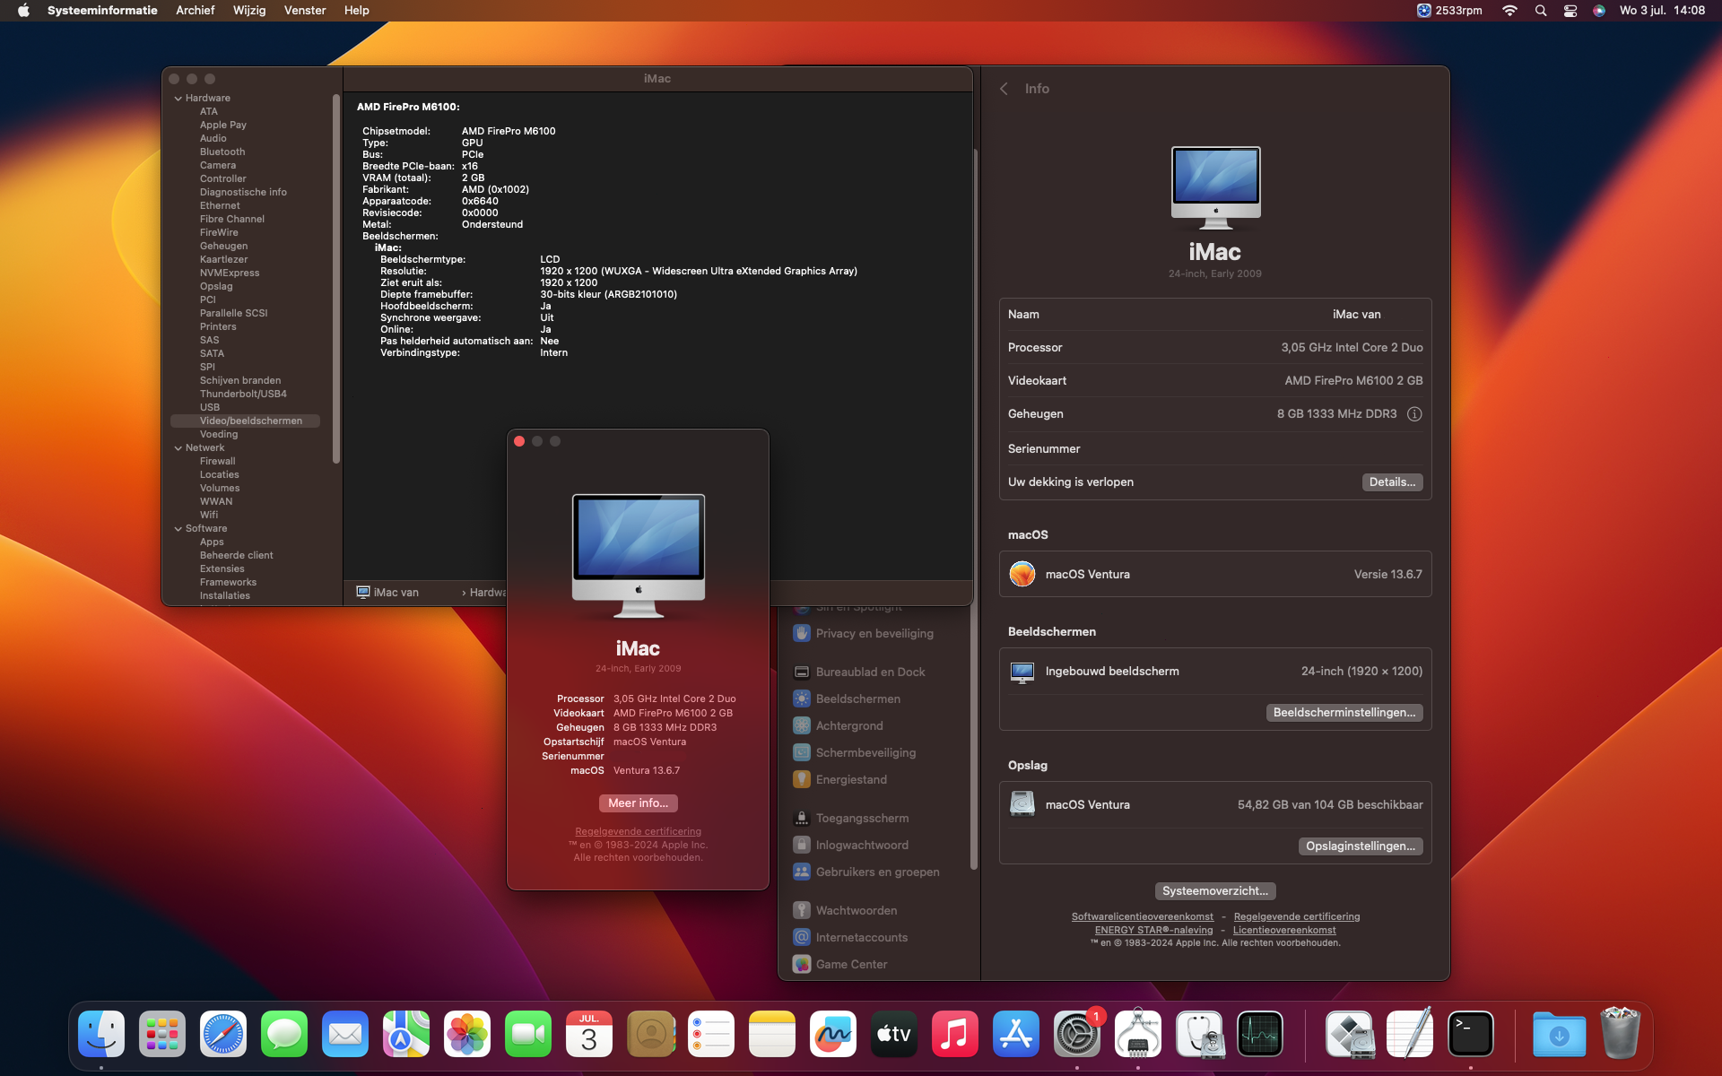Click the Meer info... button
Image resolution: width=1722 pixels, height=1076 pixels.
pyautogui.click(x=639, y=803)
